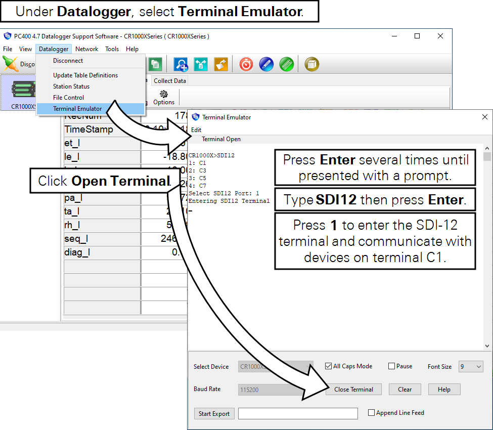Click the Close Terminal button
Viewport: 493px width, 430px height.
tap(353, 390)
